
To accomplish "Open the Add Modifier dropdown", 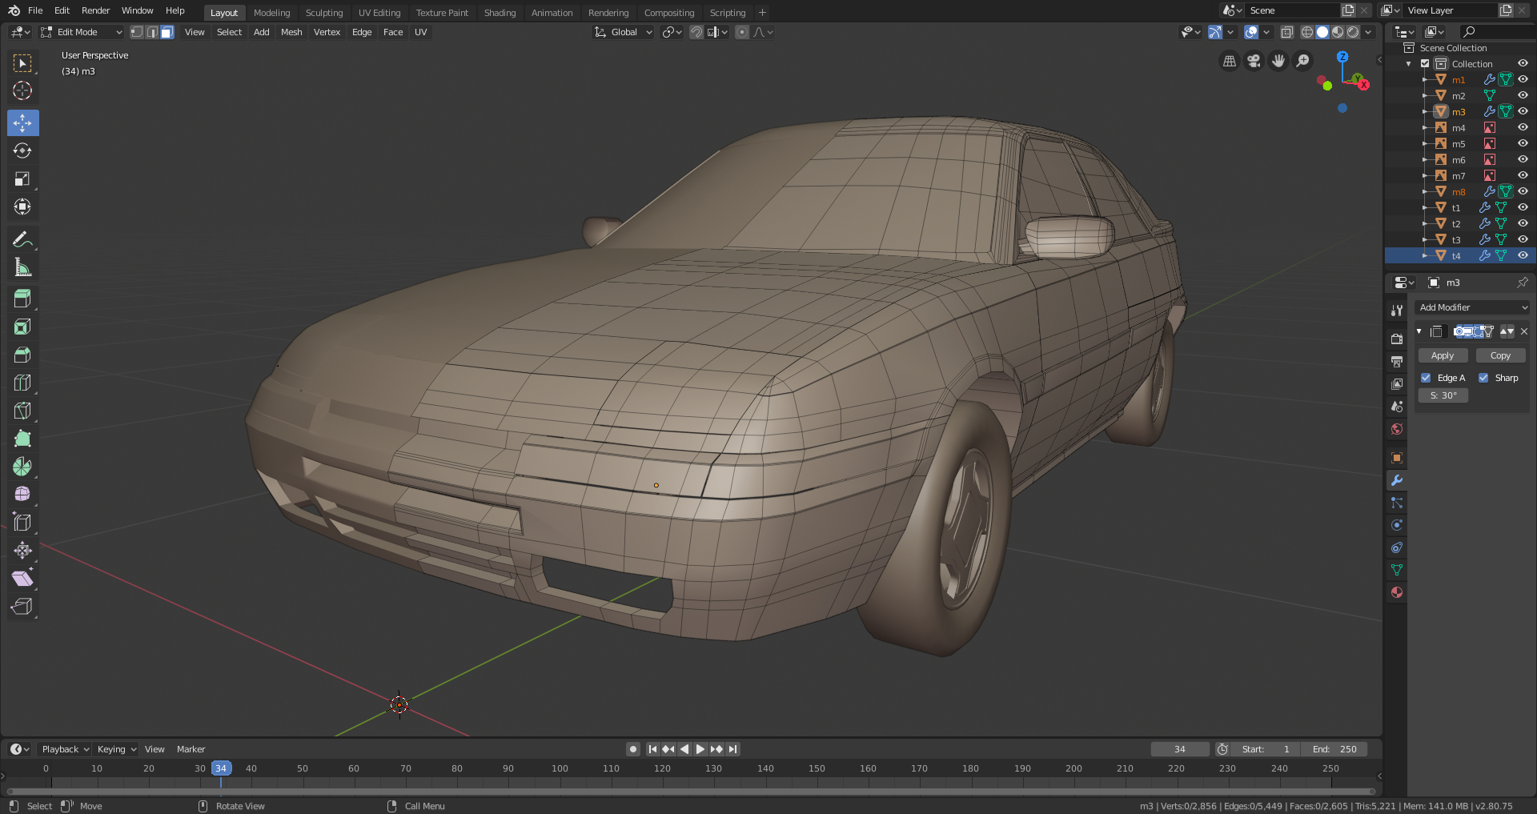I will 1473,307.
